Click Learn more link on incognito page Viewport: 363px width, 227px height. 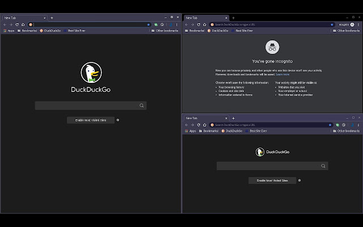click(x=282, y=74)
